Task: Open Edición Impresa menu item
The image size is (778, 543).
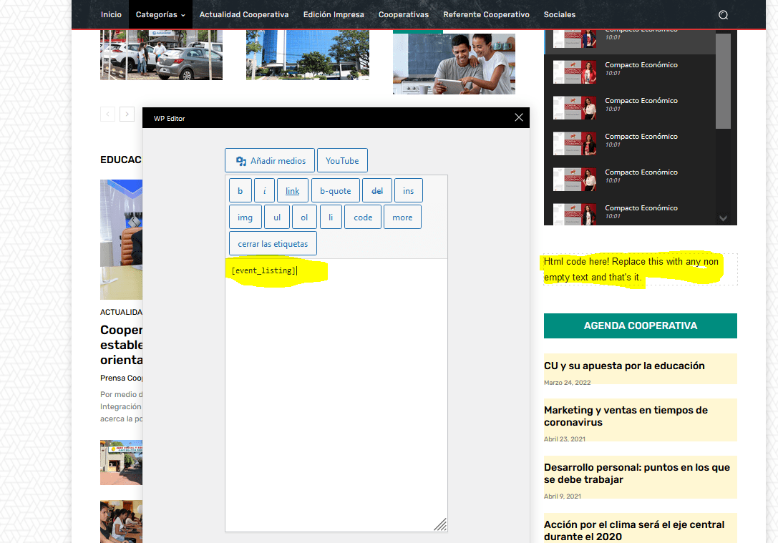Action: (x=334, y=15)
